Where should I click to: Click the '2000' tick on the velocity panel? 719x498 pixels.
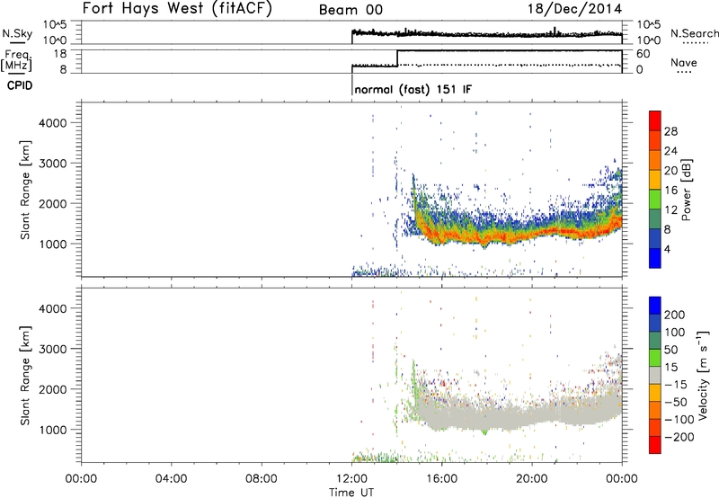53,389
